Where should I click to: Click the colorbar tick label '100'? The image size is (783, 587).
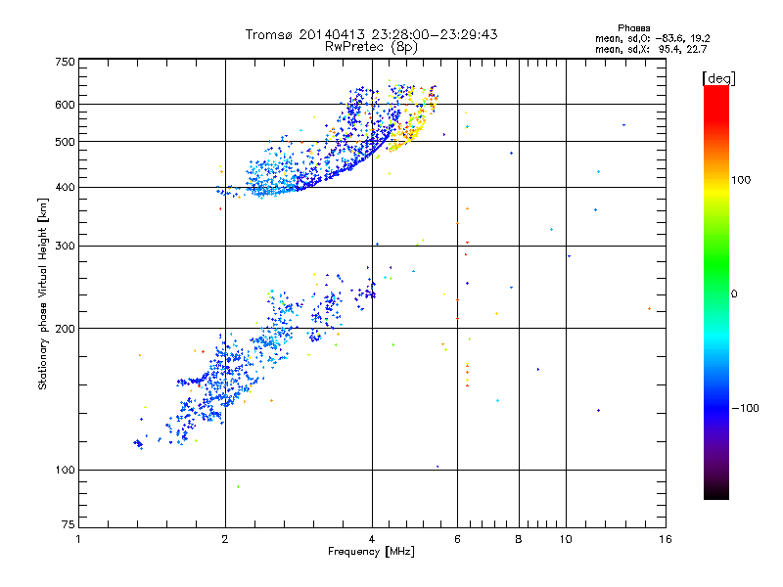click(741, 180)
